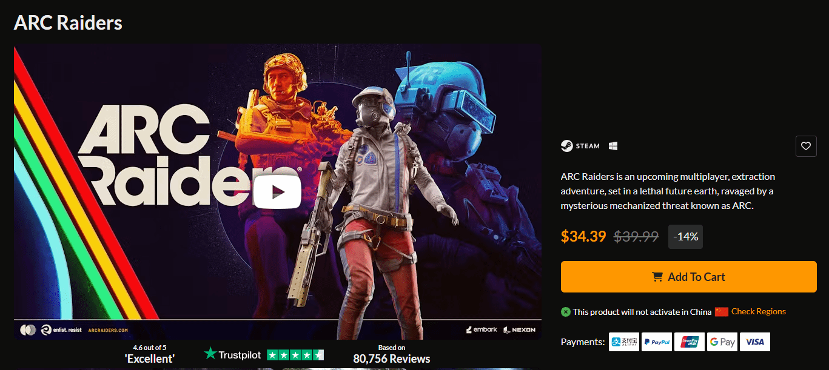
Task: Add game to wishlist with heart icon
Action: coord(806,146)
